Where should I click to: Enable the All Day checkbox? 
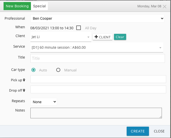(x=79, y=28)
